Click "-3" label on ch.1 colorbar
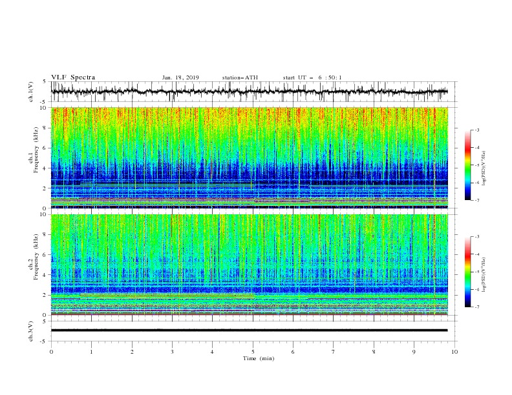 click(476, 130)
